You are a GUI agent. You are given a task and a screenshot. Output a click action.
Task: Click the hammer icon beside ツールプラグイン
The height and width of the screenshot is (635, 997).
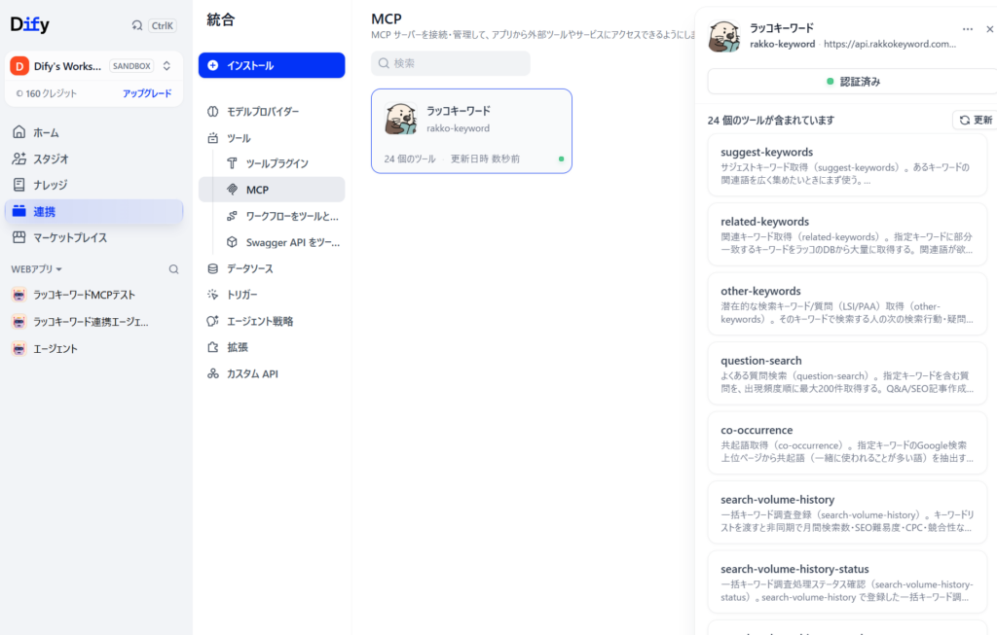232,163
